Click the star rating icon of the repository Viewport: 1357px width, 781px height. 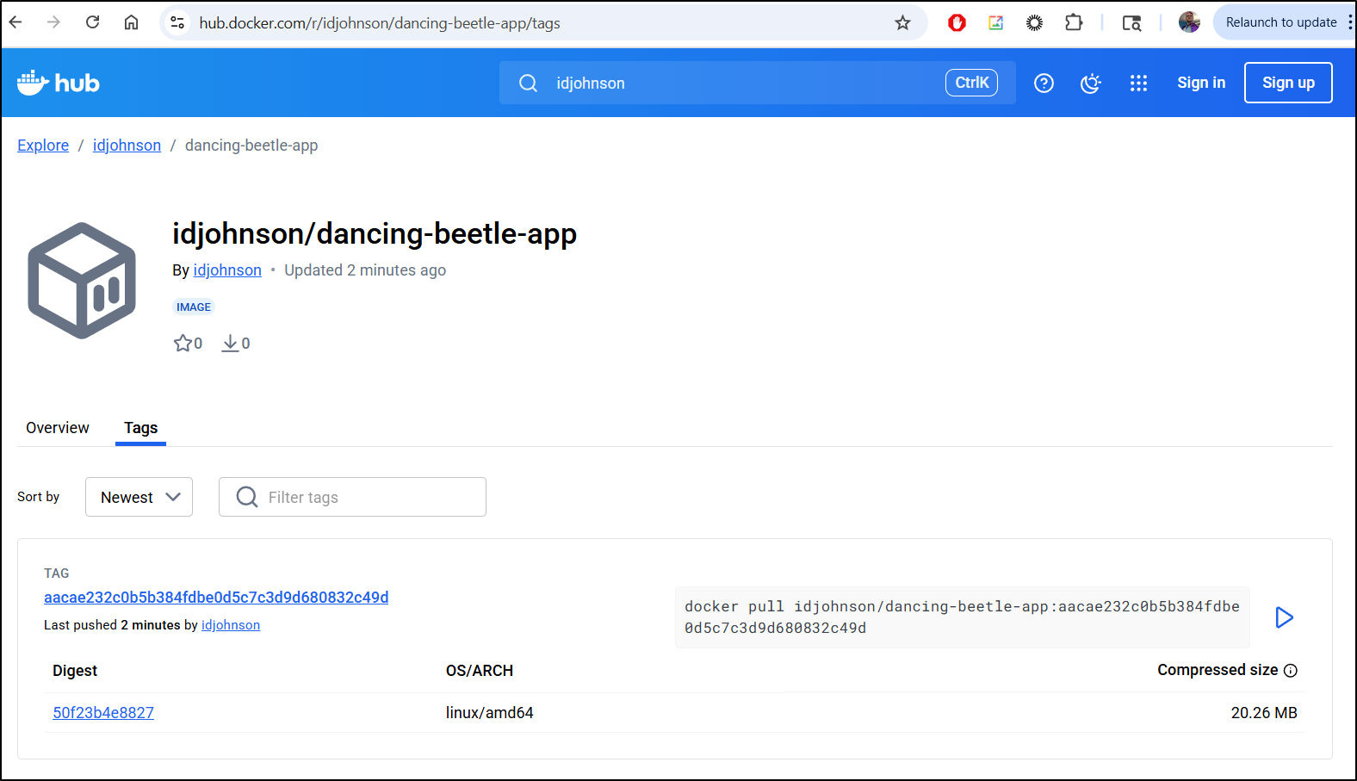183,344
